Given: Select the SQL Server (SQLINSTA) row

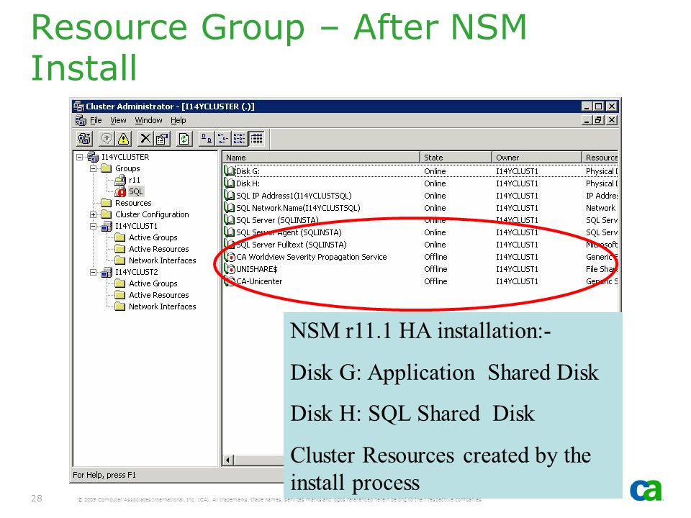Looking at the screenshot, I should pos(420,220).
